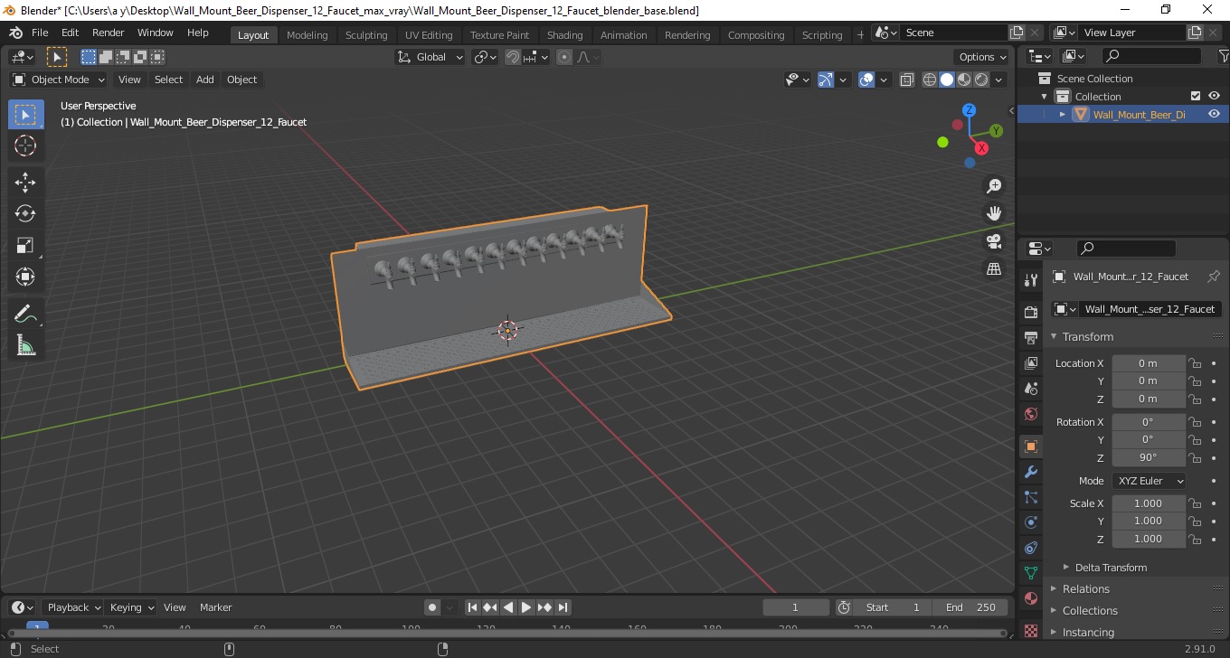Switch to rendered viewport shading
This screenshot has height=658, width=1230.
[x=981, y=80]
